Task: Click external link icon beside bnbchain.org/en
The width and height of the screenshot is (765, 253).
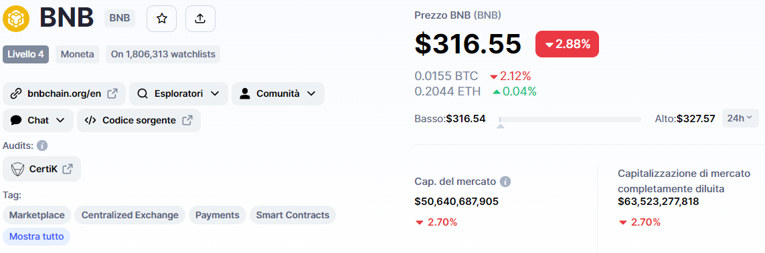Action: click(112, 94)
